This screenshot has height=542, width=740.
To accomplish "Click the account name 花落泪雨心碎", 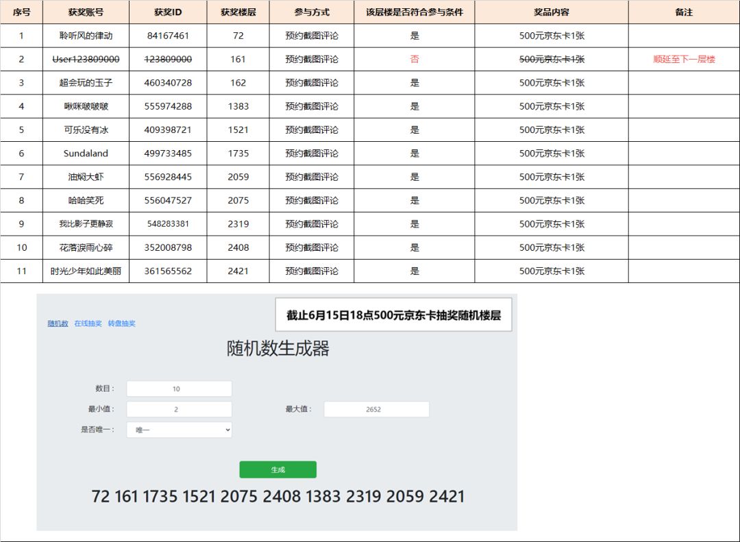I will point(86,247).
